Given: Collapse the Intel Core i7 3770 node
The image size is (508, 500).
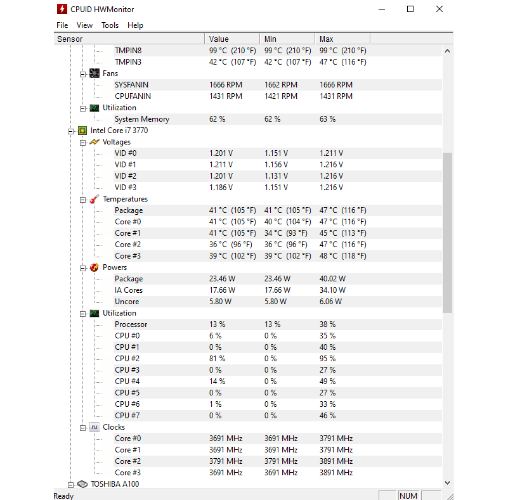Looking at the screenshot, I should click(70, 131).
